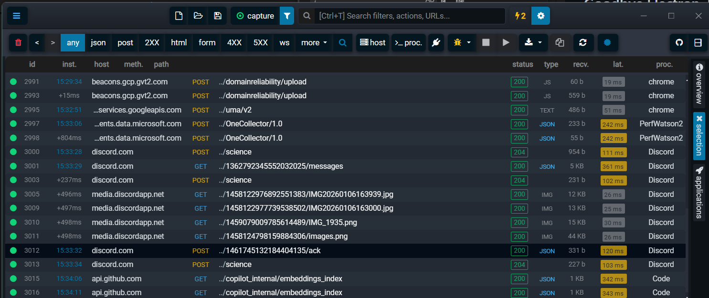709x298 pixels.
Task: Open the GitHub repository icon
Action: tap(679, 42)
